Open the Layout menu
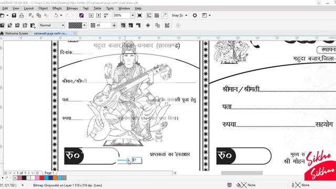This screenshot has width=336, height=189. point(29,8)
